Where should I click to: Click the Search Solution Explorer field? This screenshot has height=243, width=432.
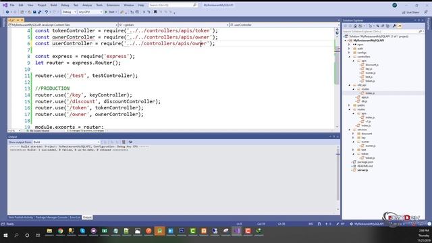[x=383, y=32]
